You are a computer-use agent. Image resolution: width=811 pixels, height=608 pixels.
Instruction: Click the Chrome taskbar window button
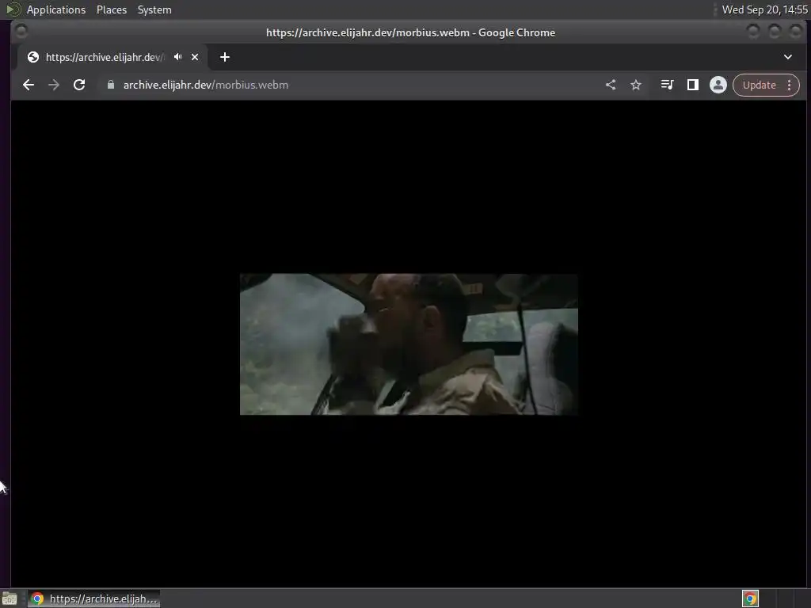[93, 598]
